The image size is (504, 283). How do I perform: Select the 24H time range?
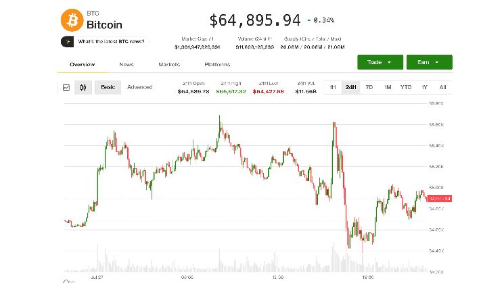click(x=350, y=87)
